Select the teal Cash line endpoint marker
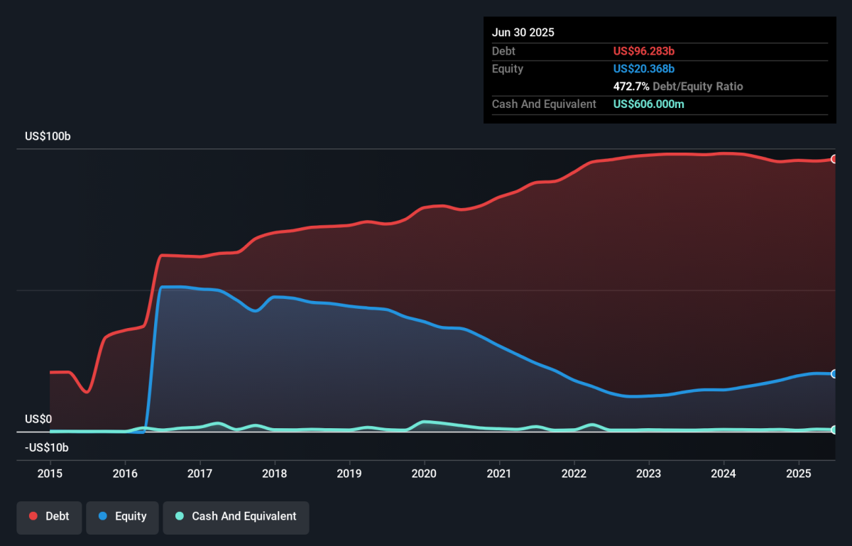852x546 pixels. 834,430
